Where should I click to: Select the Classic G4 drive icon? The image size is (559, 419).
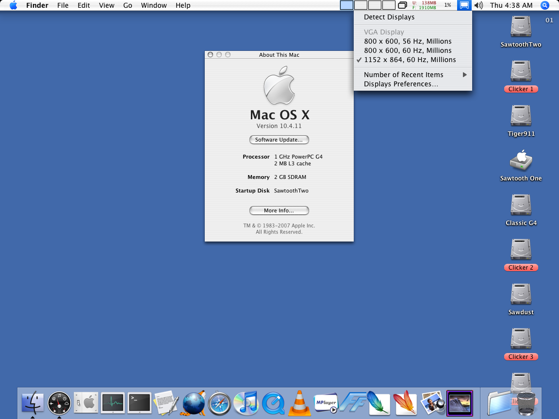521,205
